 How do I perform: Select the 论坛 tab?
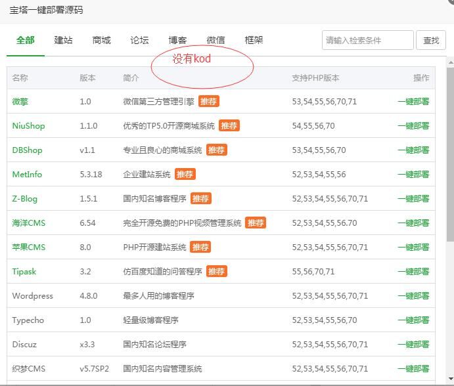(x=139, y=40)
